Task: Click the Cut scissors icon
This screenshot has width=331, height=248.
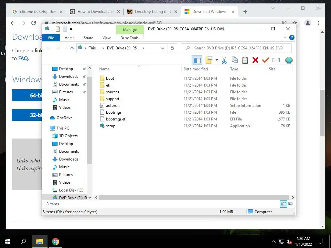Action: pos(224,60)
